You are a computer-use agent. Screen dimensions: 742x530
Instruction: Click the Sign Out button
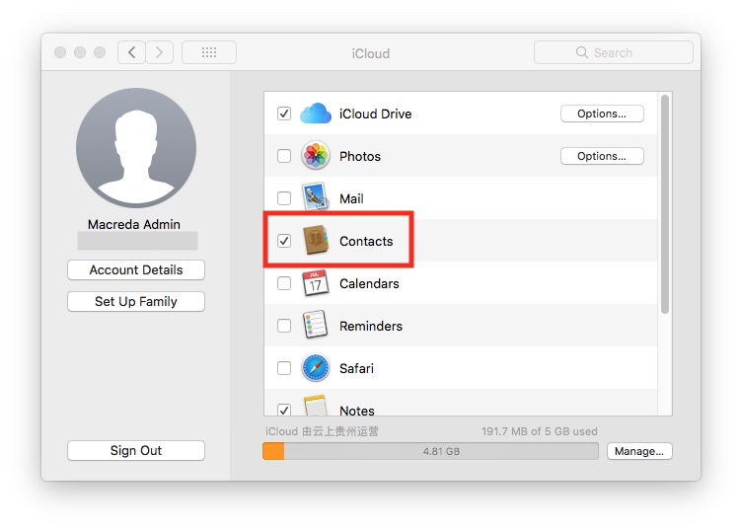click(x=136, y=450)
